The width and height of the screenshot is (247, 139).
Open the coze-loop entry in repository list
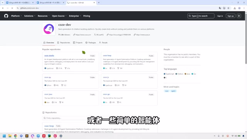click(x=49, y=126)
